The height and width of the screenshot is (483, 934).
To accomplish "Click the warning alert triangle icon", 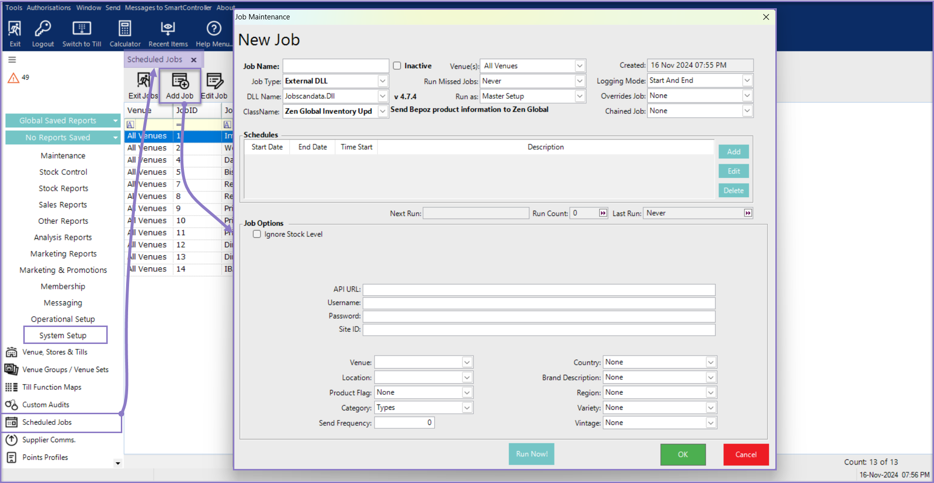I will point(13,78).
